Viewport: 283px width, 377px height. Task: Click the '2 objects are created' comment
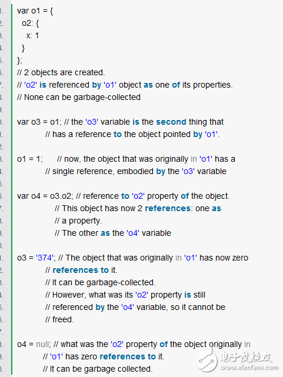coord(61,72)
